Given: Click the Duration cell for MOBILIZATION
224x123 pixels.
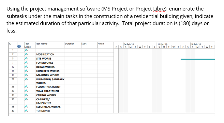Looking at the screenshot, I should pyautogui.click(x=73, y=54).
